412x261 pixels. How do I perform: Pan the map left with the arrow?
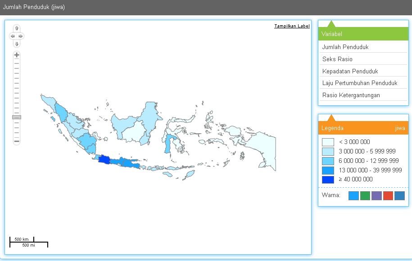point(13,36)
